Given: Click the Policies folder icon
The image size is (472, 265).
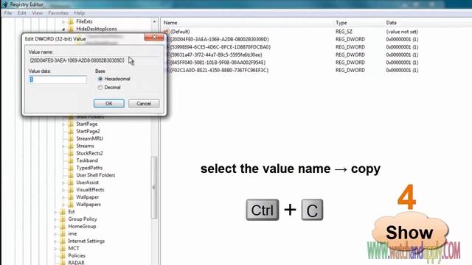Looking at the screenshot, I should click(63, 255).
